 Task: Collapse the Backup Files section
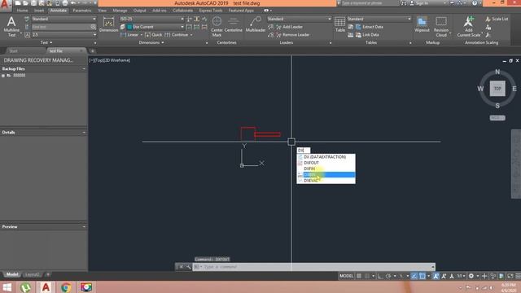[x=84, y=68]
